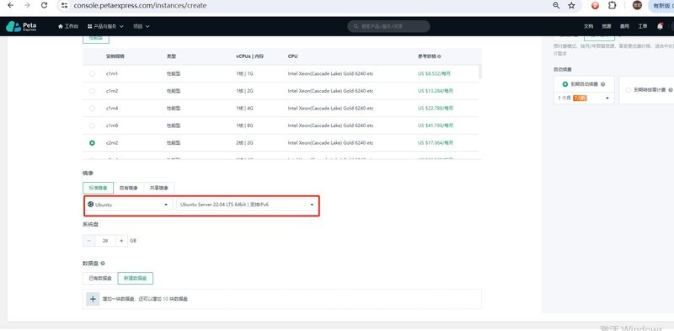
Task: Click the US $22.788/每月 price
Action: pyautogui.click(x=436, y=109)
